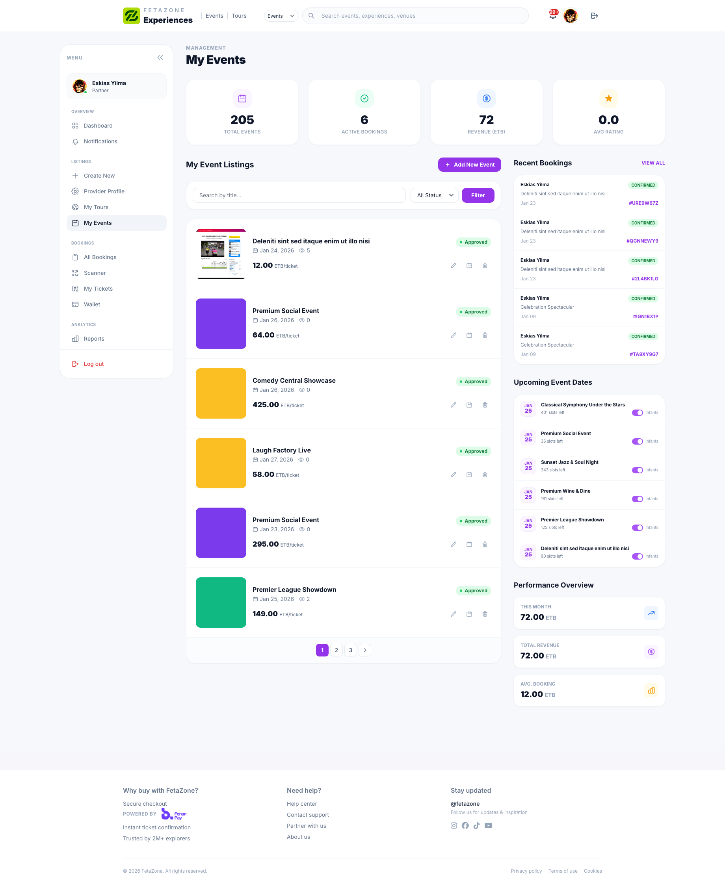Collapse the sidebar menu with double chevron
This screenshot has width=725, height=890.
tap(160, 57)
